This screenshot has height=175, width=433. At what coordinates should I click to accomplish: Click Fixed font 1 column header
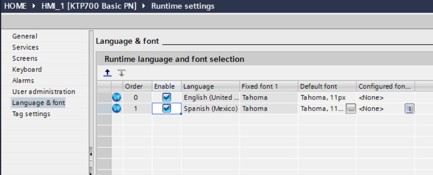point(269,86)
